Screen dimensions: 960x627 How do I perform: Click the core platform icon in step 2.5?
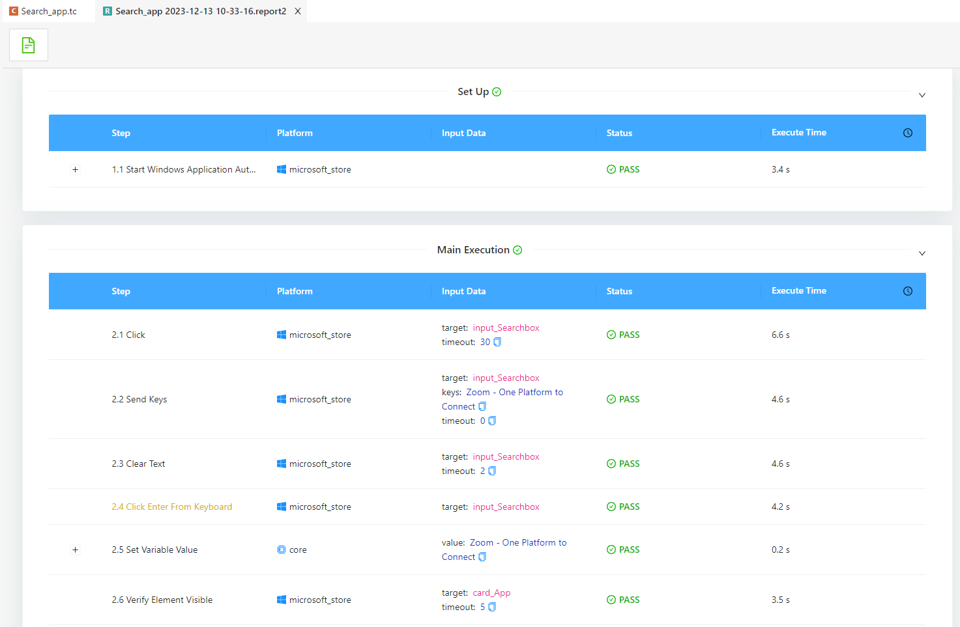(x=282, y=550)
